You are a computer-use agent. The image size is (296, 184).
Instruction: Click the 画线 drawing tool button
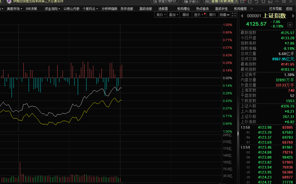click(186, 15)
